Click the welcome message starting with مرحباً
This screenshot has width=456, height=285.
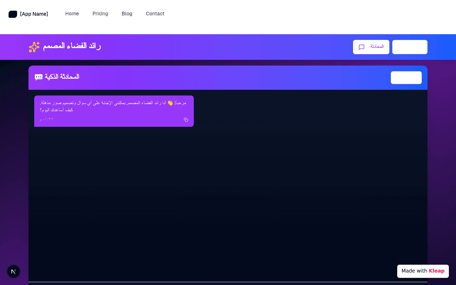pos(113,106)
